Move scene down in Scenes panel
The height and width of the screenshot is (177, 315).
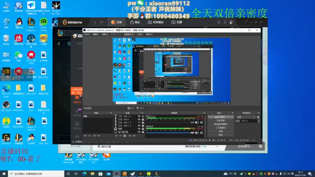coord(99,136)
